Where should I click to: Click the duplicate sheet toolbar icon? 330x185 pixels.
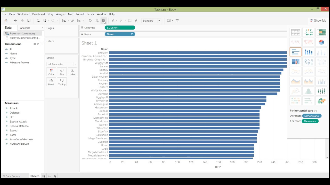point(72,21)
